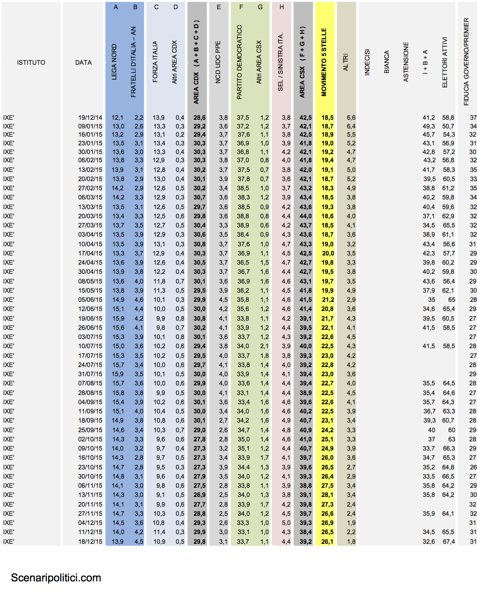Select the FIDUCIA GOVERNO/PREMIER header
477x594 pixels.
point(466,62)
